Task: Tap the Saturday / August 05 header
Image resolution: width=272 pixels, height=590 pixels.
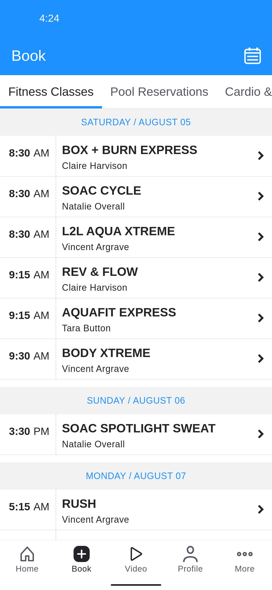Action: point(136,122)
